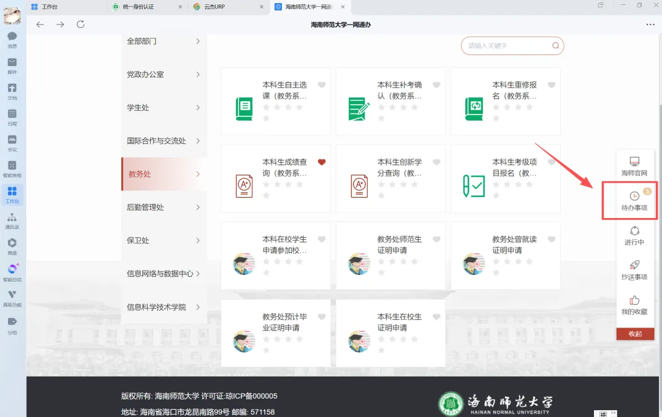Expand 信息网络与数据中心 chevron

(x=198, y=274)
